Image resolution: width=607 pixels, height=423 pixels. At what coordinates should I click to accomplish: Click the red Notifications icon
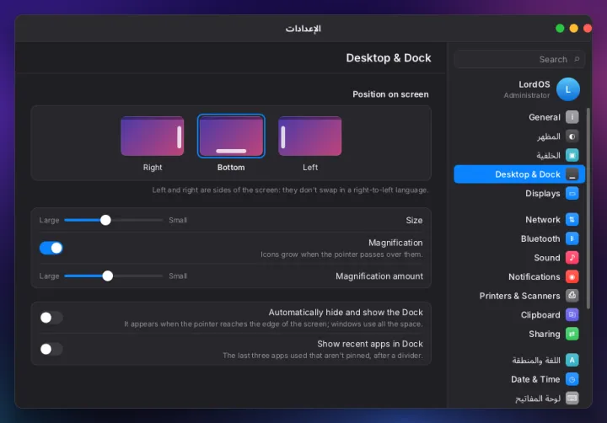pos(572,276)
